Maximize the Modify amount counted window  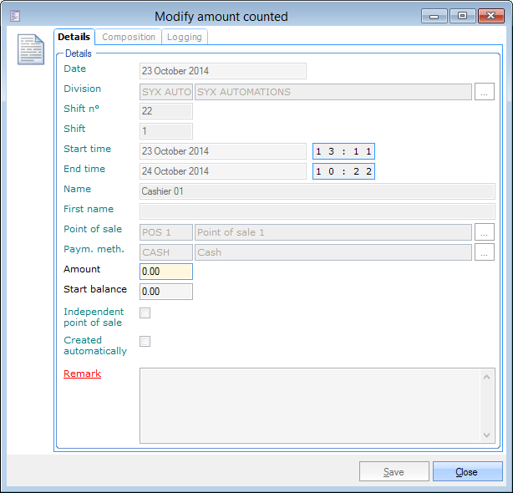461,16
